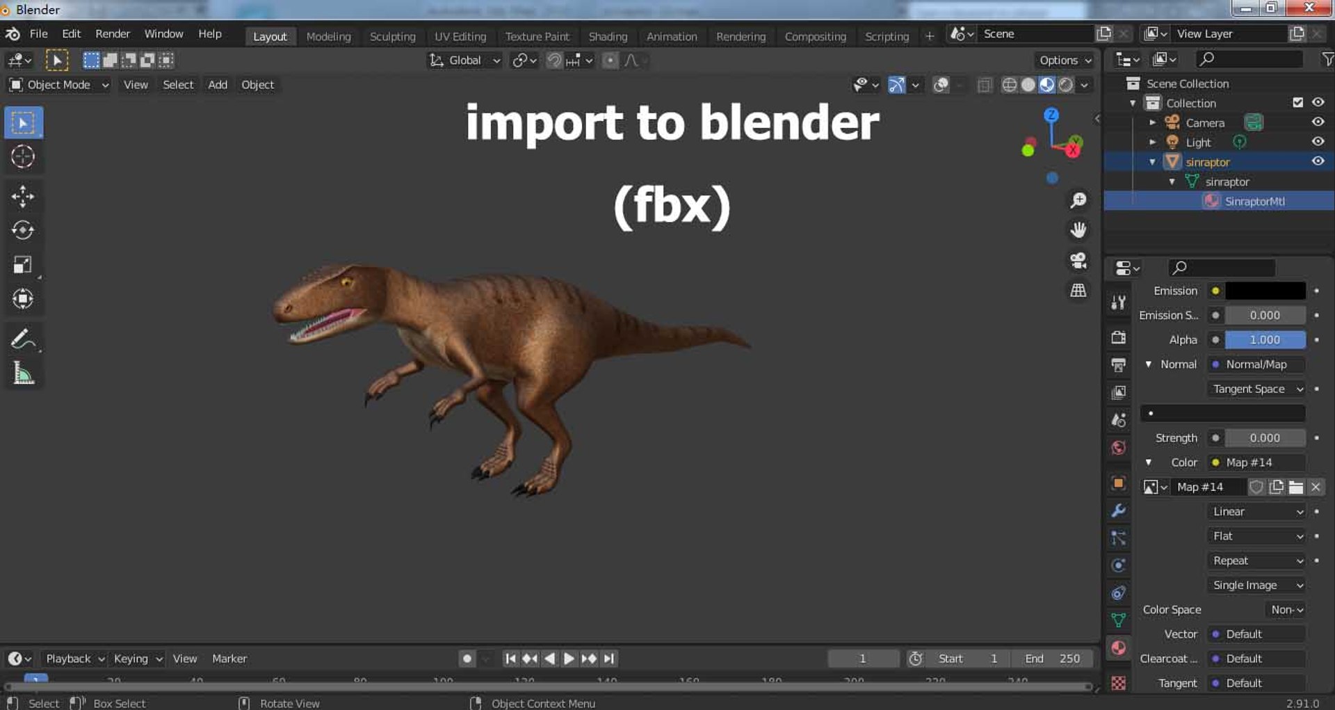Click the Playback button in timeline

74,659
